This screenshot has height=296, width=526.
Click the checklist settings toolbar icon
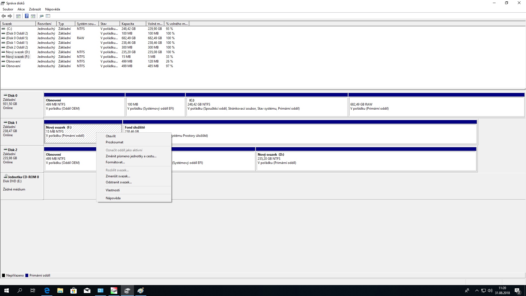tap(48, 16)
